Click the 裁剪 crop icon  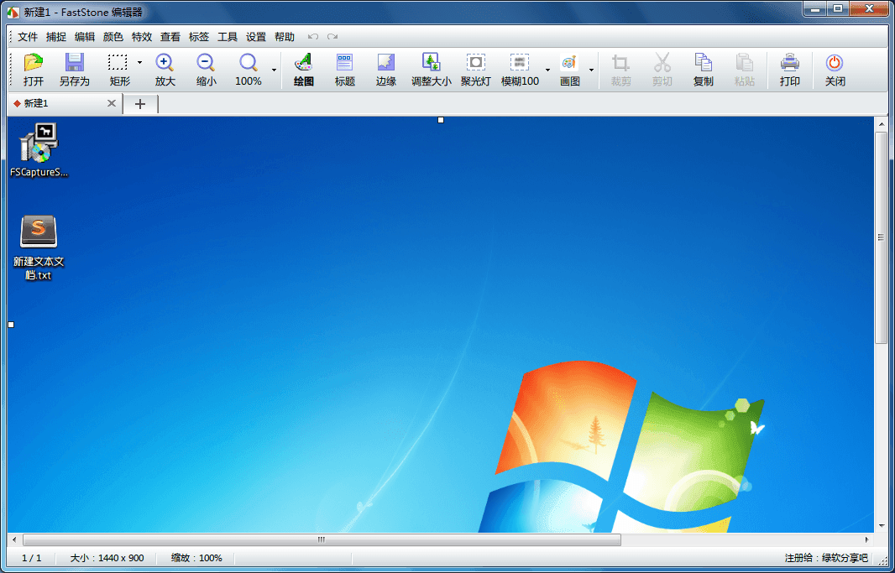pos(621,63)
